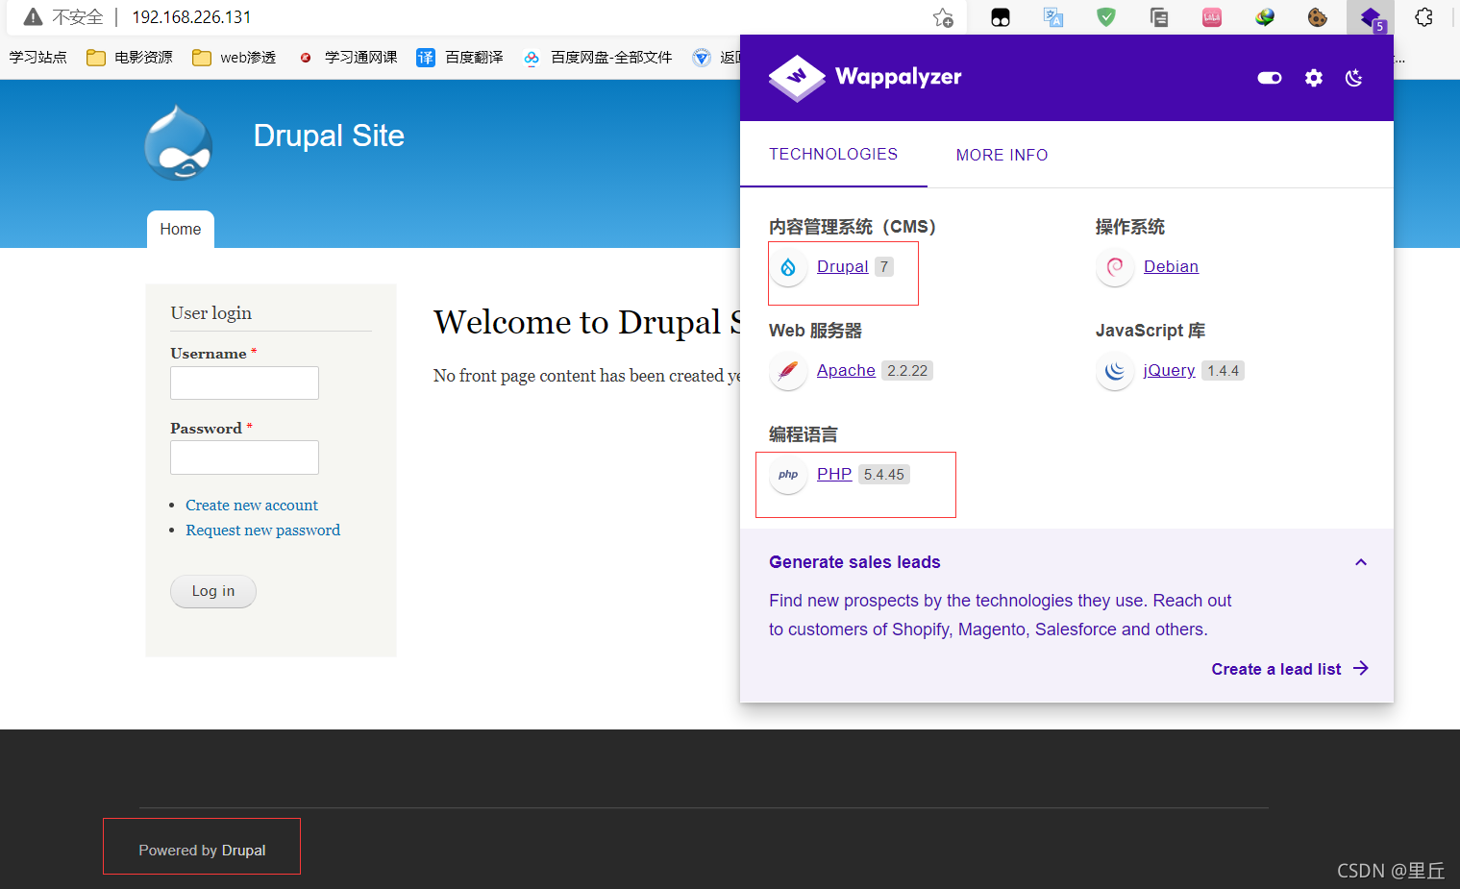Click the bilibili pink extension icon
Screen dimensions: 1460x889
click(x=1211, y=17)
